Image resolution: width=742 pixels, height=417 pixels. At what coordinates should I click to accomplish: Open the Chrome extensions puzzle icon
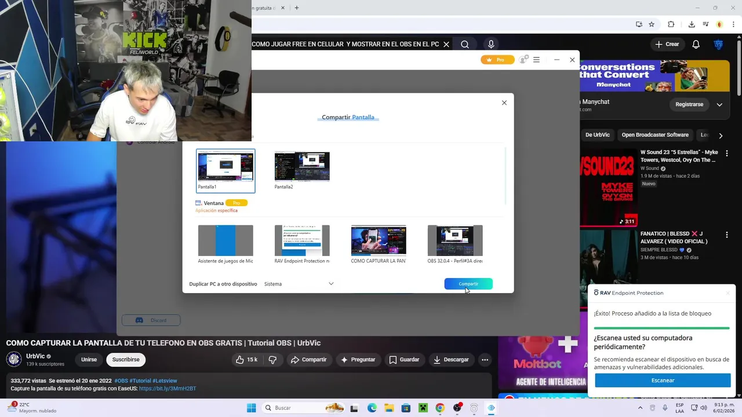[671, 24]
